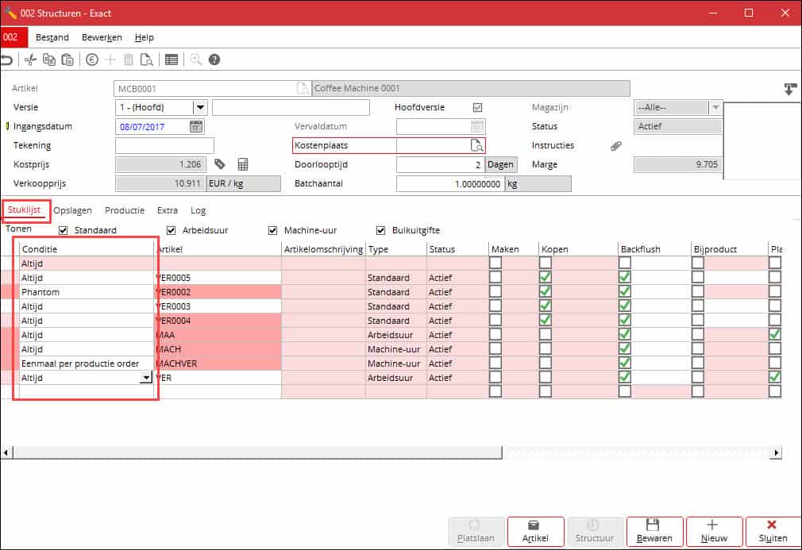
Task: Check Bijproduct for row MACH
Action: [x=698, y=348]
